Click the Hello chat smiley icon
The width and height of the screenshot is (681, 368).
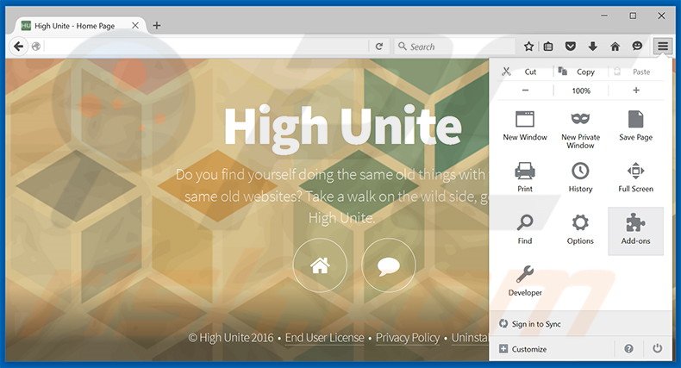[637, 46]
